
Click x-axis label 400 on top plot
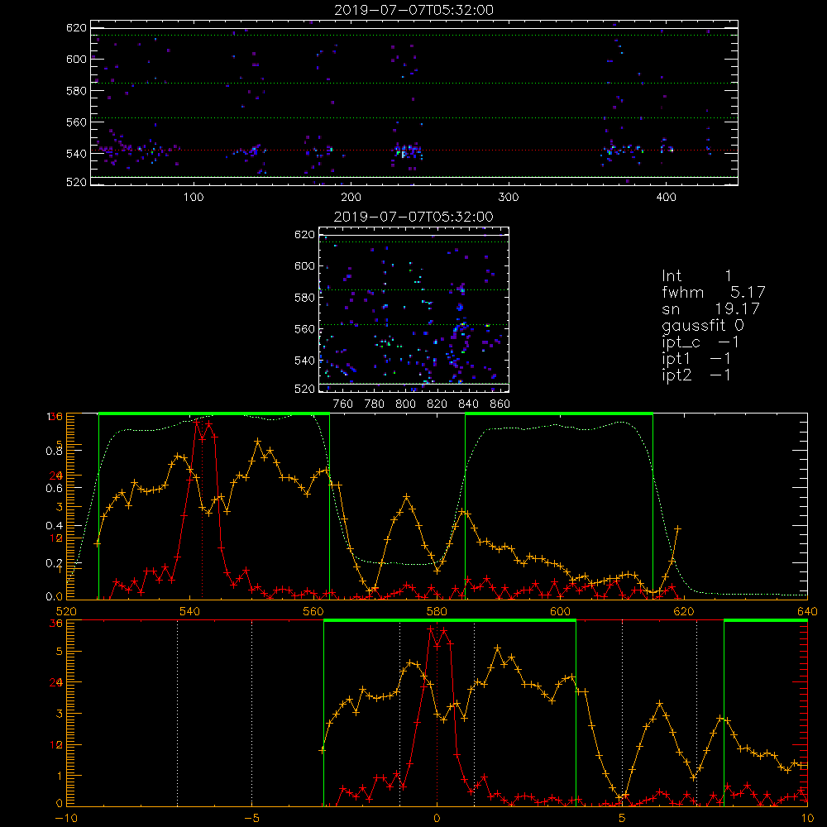(666, 198)
